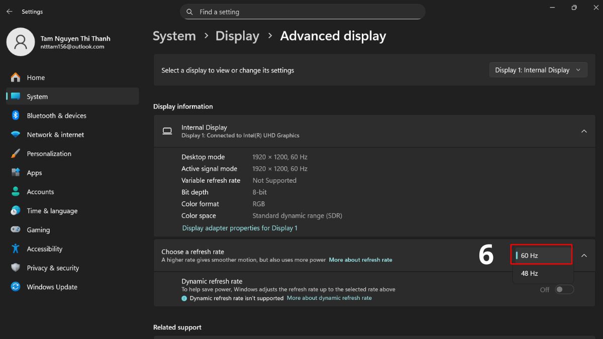This screenshot has height=339, width=603.
Task: Click the Accounts person icon
Action: [x=16, y=192]
